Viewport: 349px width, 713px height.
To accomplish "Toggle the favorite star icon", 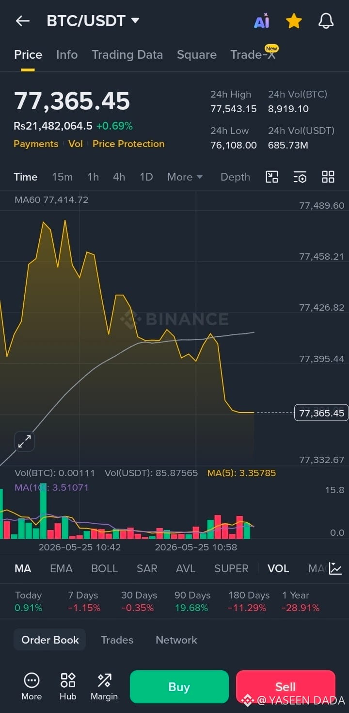I will (294, 21).
